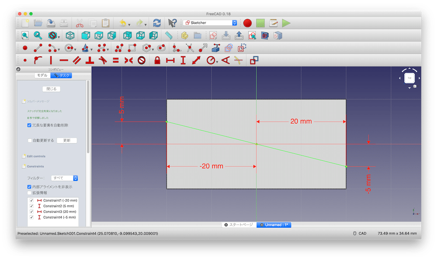This screenshot has width=437, height=260.
Task: Enable the 自動更新する checkbox
Action: pyautogui.click(x=29, y=140)
